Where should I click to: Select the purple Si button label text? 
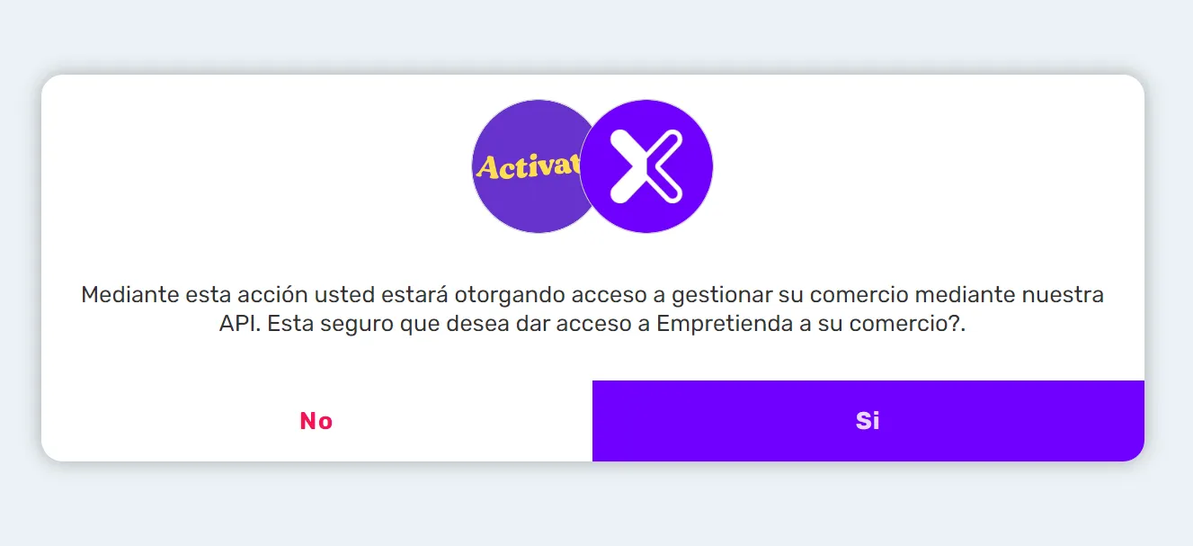868,421
